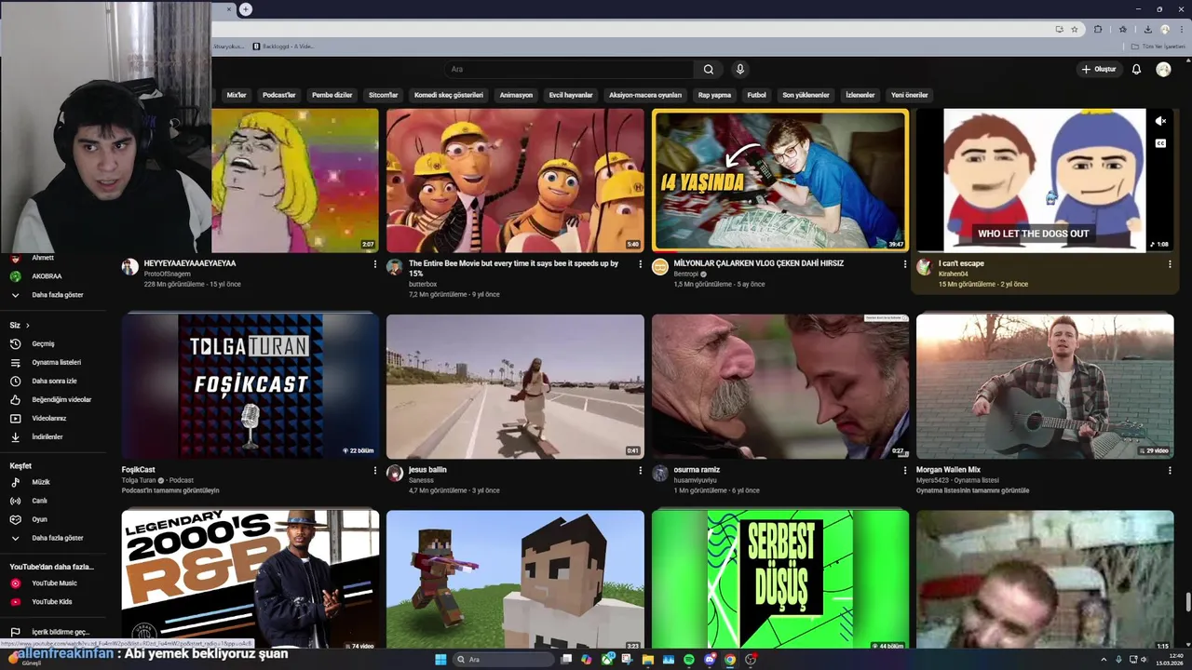Open the Bentropi channel name
Image resolution: width=1192 pixels, height=670 pixels.
685,275
